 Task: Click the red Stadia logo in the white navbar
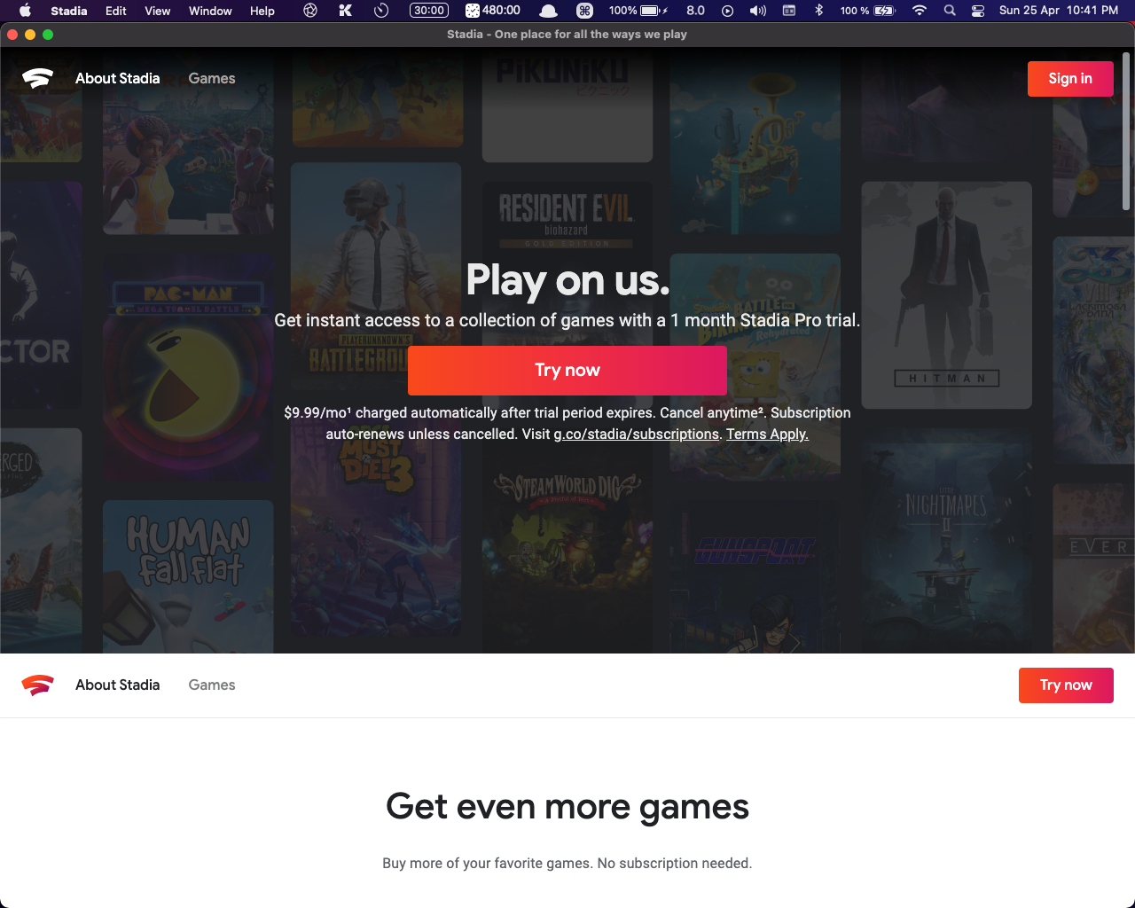(38, 685)
